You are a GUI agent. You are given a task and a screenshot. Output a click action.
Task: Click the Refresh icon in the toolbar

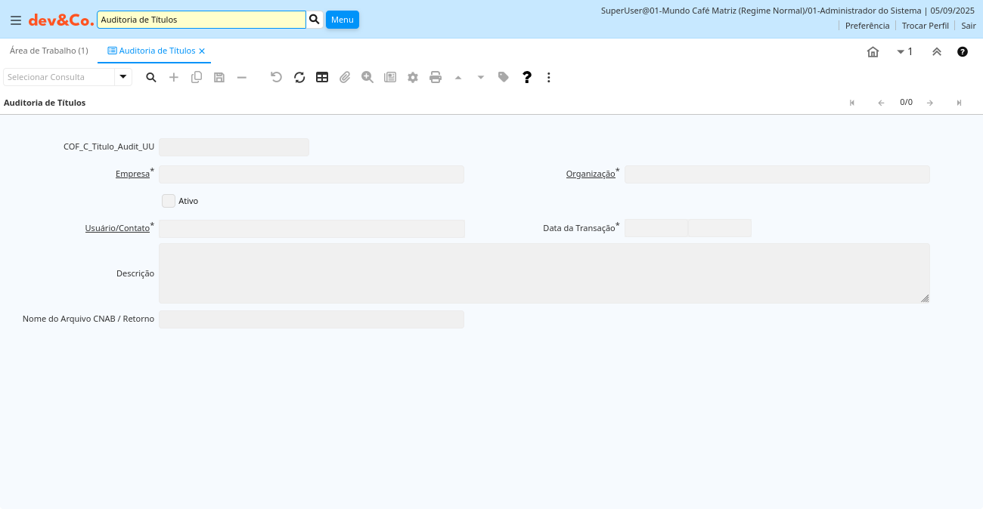tap(299, 77)
